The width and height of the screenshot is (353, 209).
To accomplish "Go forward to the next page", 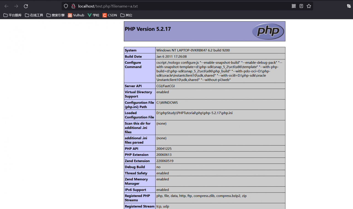I will (16, 6).
